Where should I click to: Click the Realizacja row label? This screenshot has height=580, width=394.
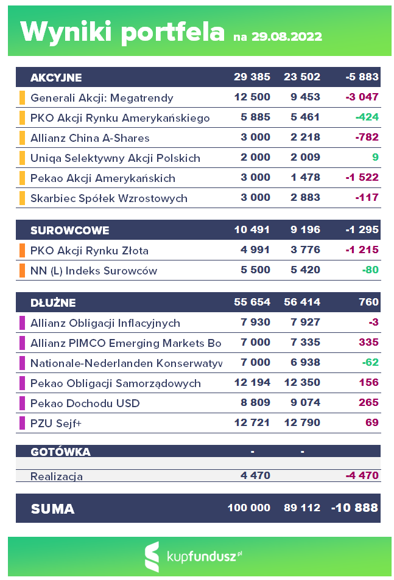tap(56, 476)
